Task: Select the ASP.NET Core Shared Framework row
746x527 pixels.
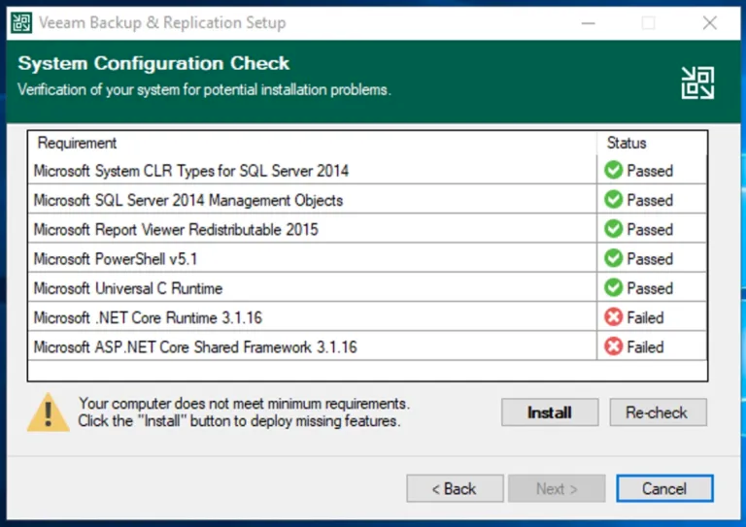Action: (367, 346)
